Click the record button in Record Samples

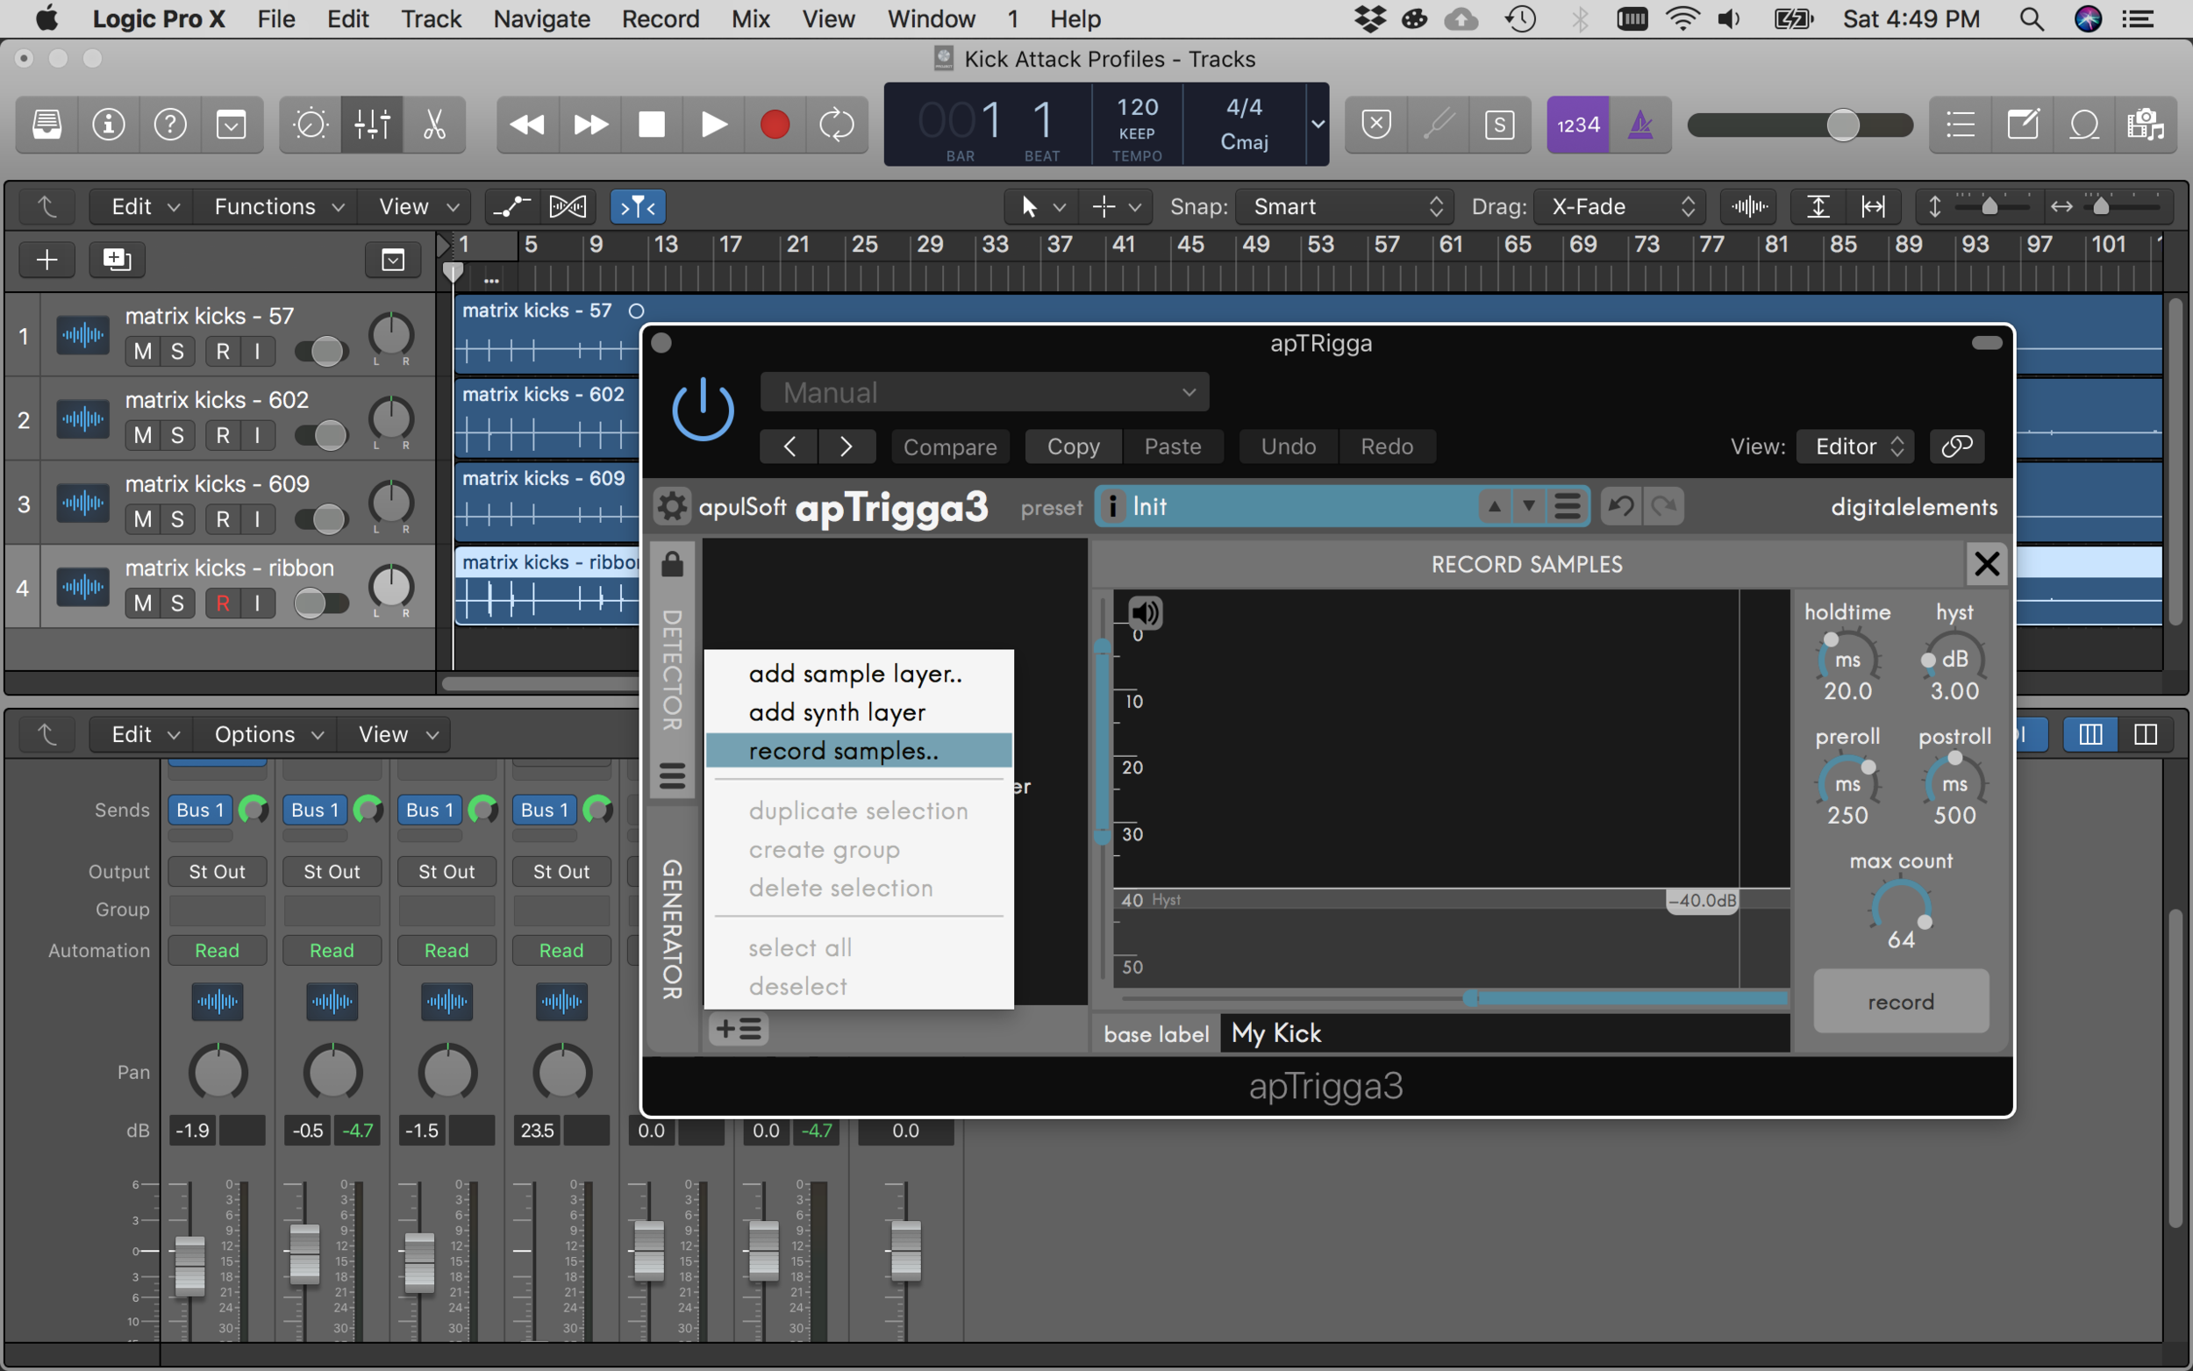click(1901, 1001)
